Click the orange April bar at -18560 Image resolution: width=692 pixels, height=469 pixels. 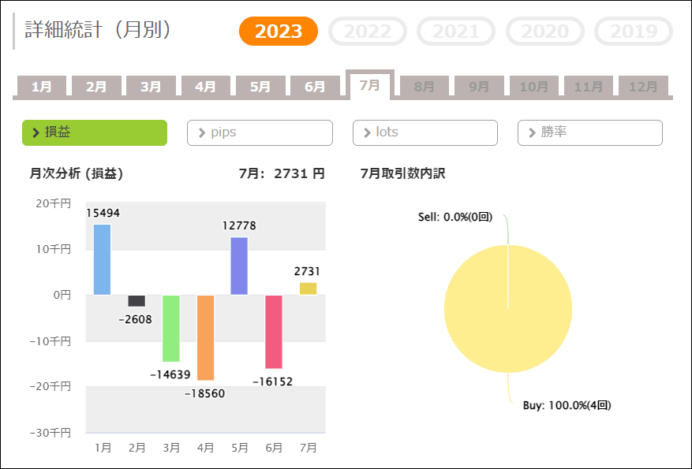[x=205, y=337]
